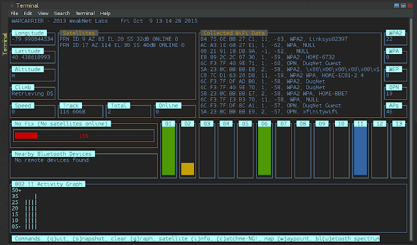Image resolution: width=417 pixels, height=245 pixels.
Task: Select the HOME-BBE7 network row
Action: tap(274, 94)
